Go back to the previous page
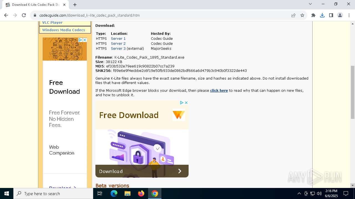 (6, 15)
